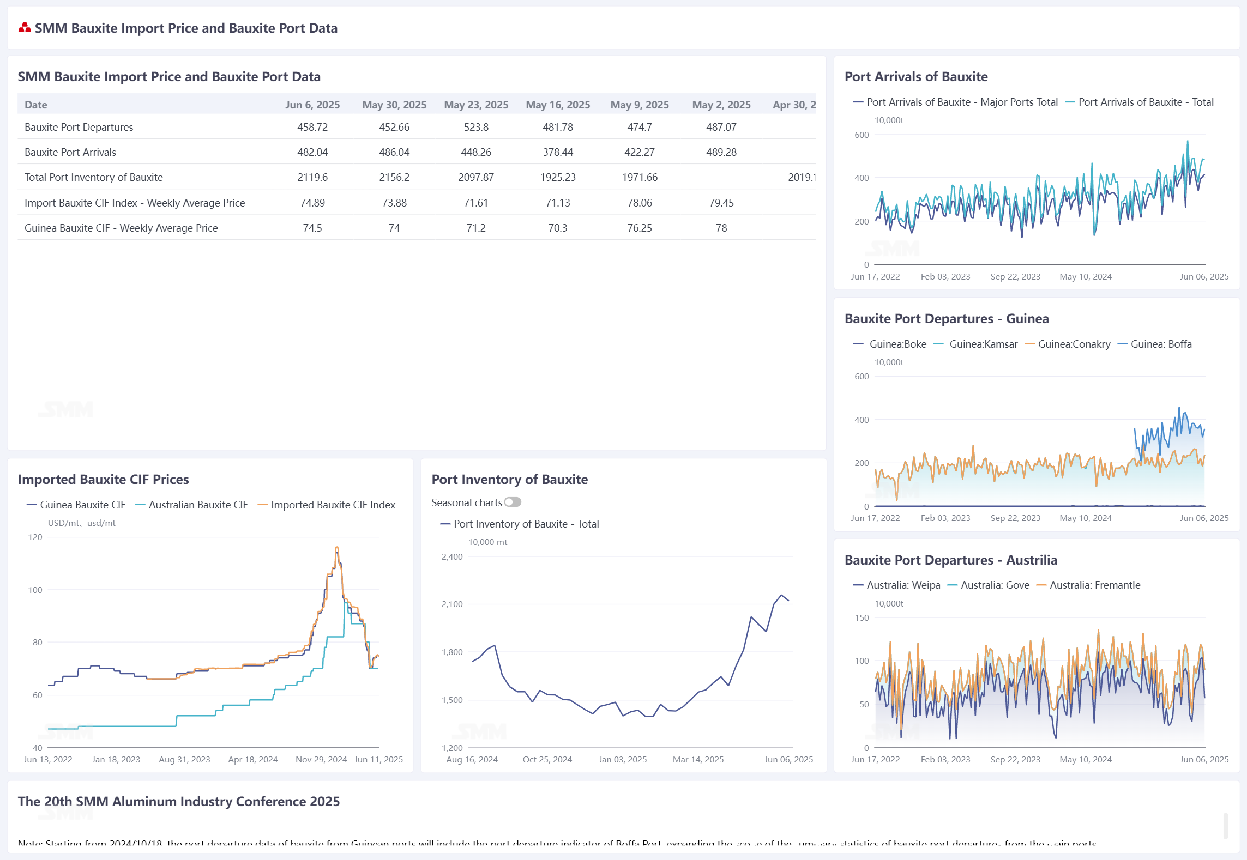Click the page header title SMM Bauxite Import Price

point(186,28)
